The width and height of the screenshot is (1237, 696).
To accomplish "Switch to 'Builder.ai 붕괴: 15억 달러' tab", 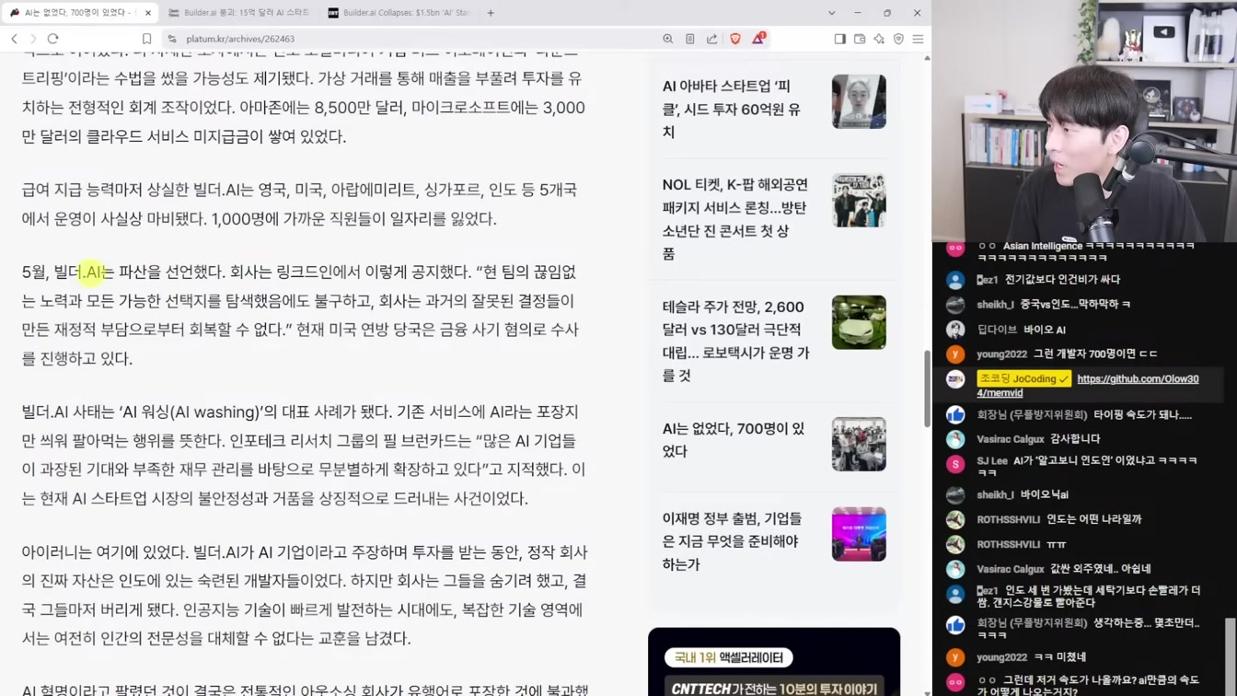I will point(239,13).
